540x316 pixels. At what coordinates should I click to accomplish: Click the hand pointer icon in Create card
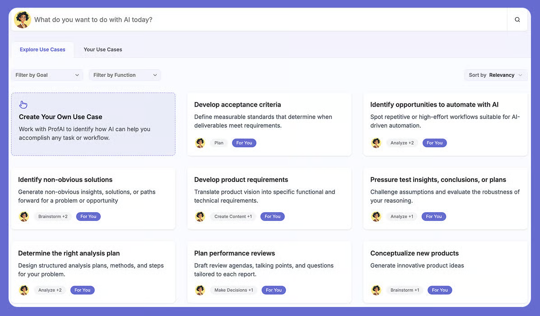23,105
